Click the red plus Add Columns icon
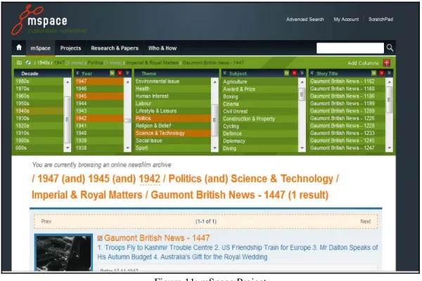This screenshot has height=281, width=422. click(387, 63)
